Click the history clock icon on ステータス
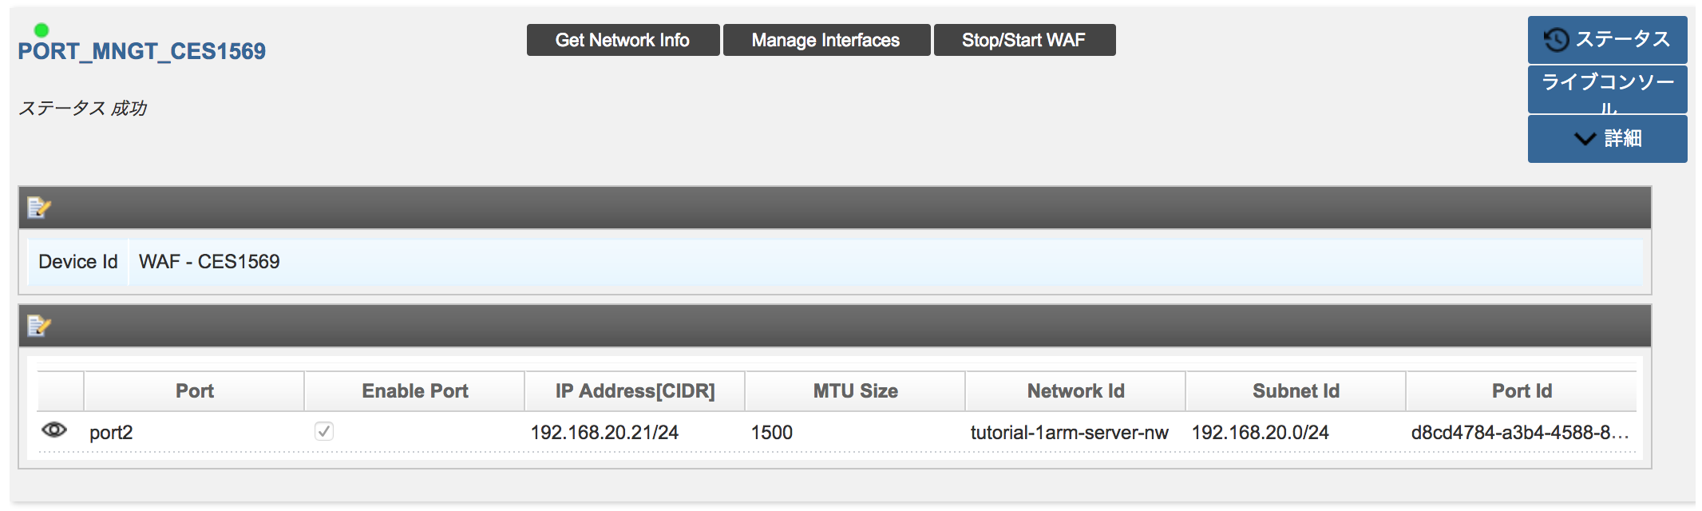The image size is (1702, 511). tap(1556, 40)
